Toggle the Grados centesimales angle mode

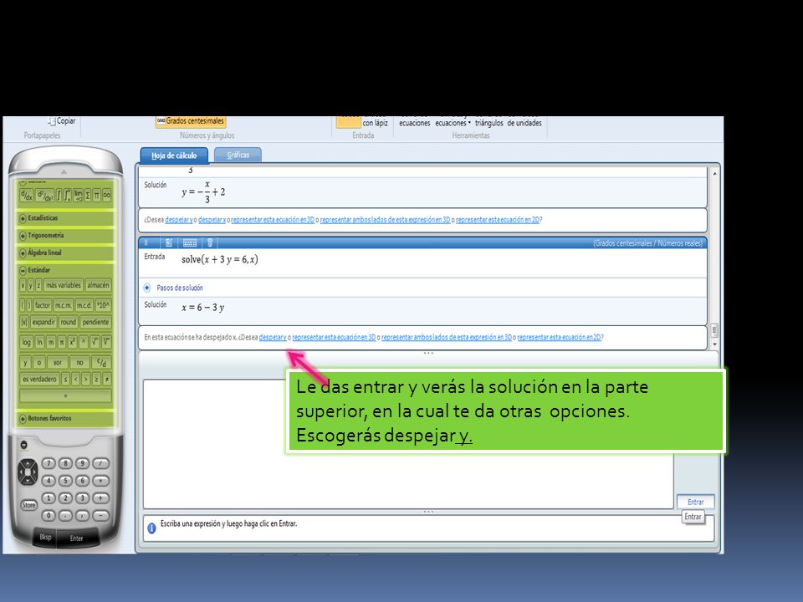pyautogui.click(x=191, y=121)
